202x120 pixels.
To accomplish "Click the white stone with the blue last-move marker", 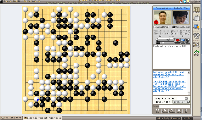I will (37, 99).
